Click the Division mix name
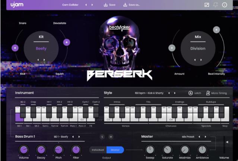The height and width of the screenshot is (161, 238). coord(198,49)
